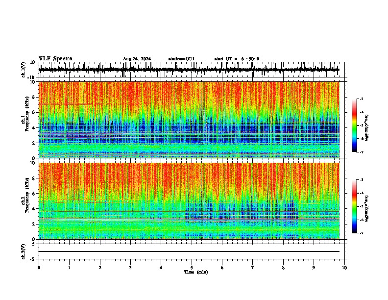
Task: Click the "VLF Spectra" plot title
Action: (x=55, y=58)
